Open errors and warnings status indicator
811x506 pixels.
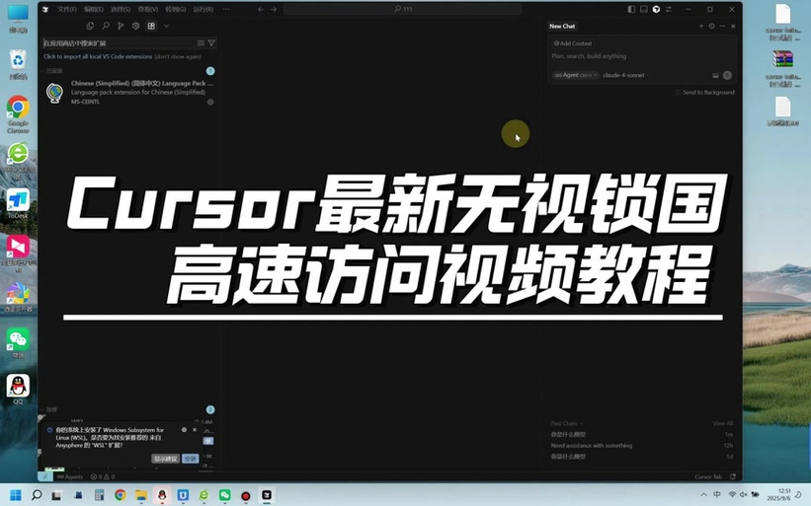tap(103, 476)
